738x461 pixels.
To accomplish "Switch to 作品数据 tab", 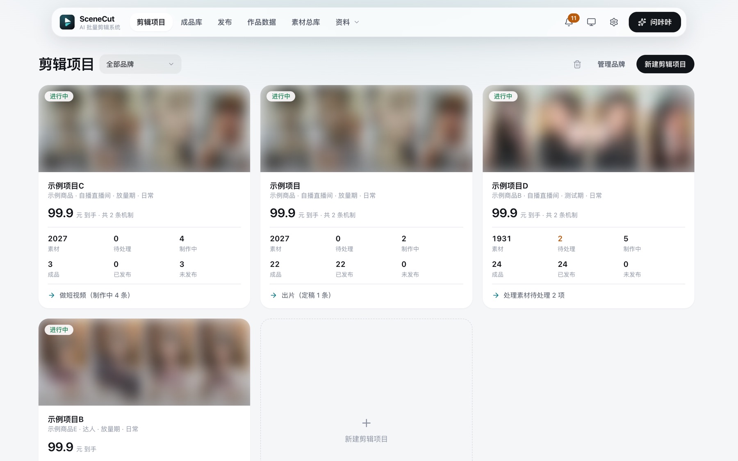I will coord(262,22).
